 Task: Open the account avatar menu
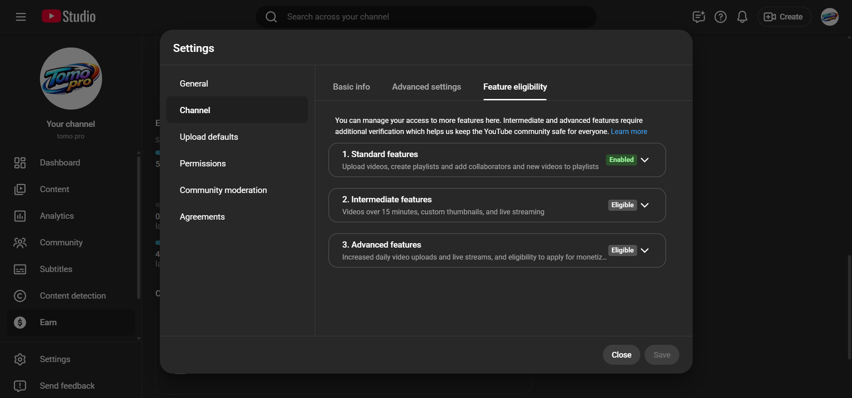(x=829, y=17)
